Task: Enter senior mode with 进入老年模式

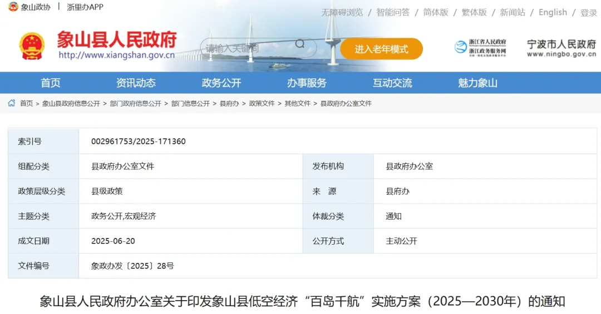Action: tap(381, 49)
